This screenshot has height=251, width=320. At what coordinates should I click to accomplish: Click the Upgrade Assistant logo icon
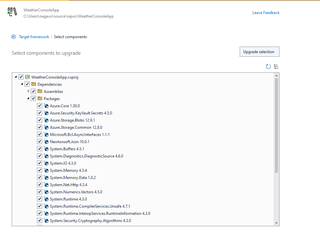pyautogui.click(x=12, y=12)
